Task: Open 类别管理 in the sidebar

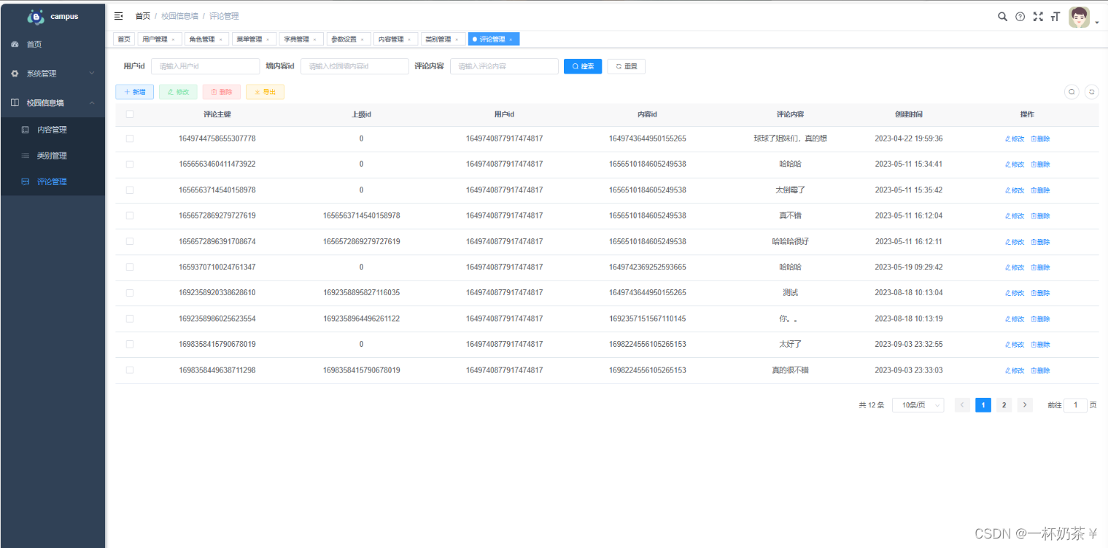Action: pos(53,156)
